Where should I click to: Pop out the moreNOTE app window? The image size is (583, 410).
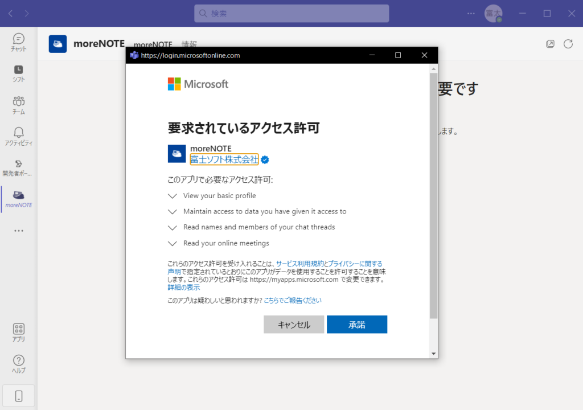[551, 44]
